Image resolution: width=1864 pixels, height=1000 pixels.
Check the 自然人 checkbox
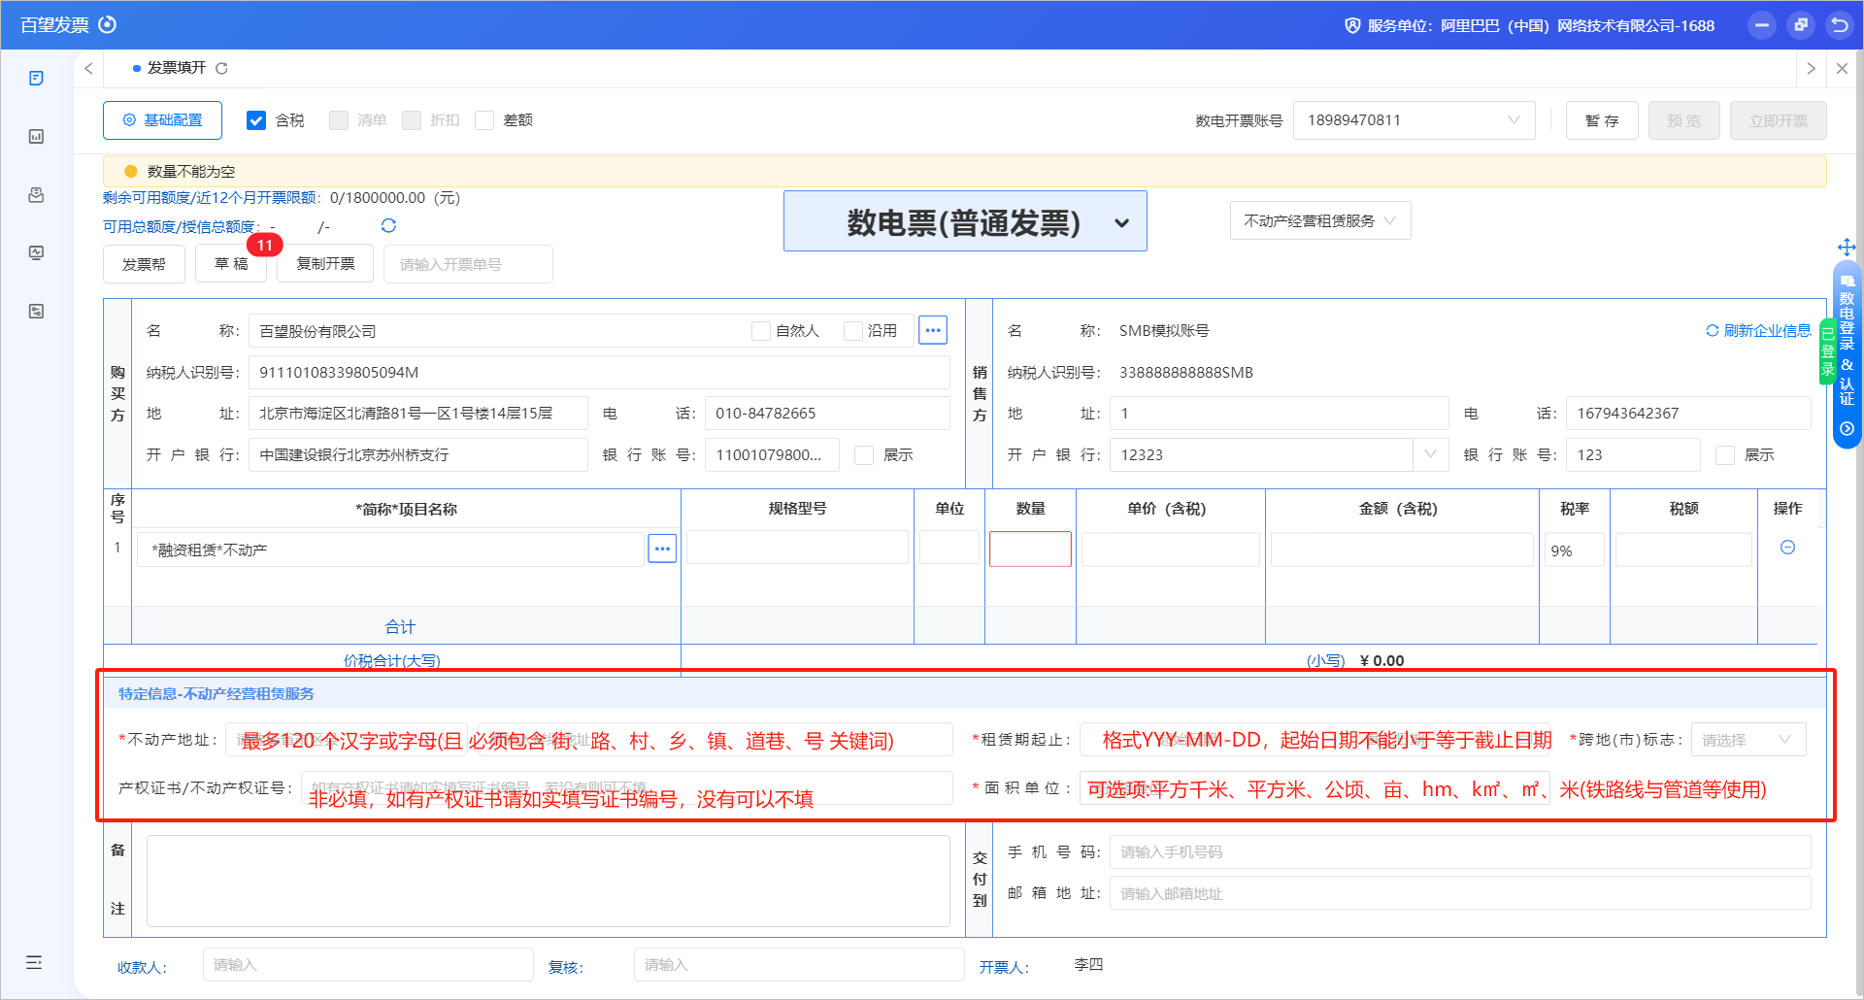pos(761,331)
